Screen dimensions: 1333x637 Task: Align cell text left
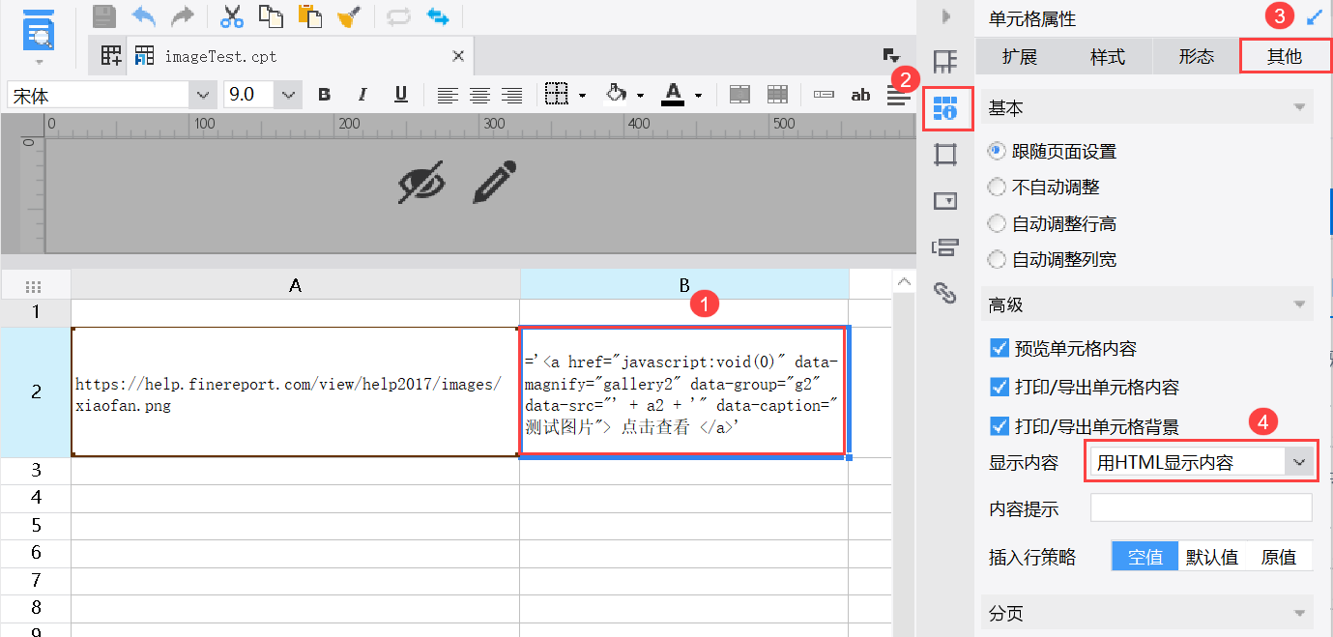447,95
